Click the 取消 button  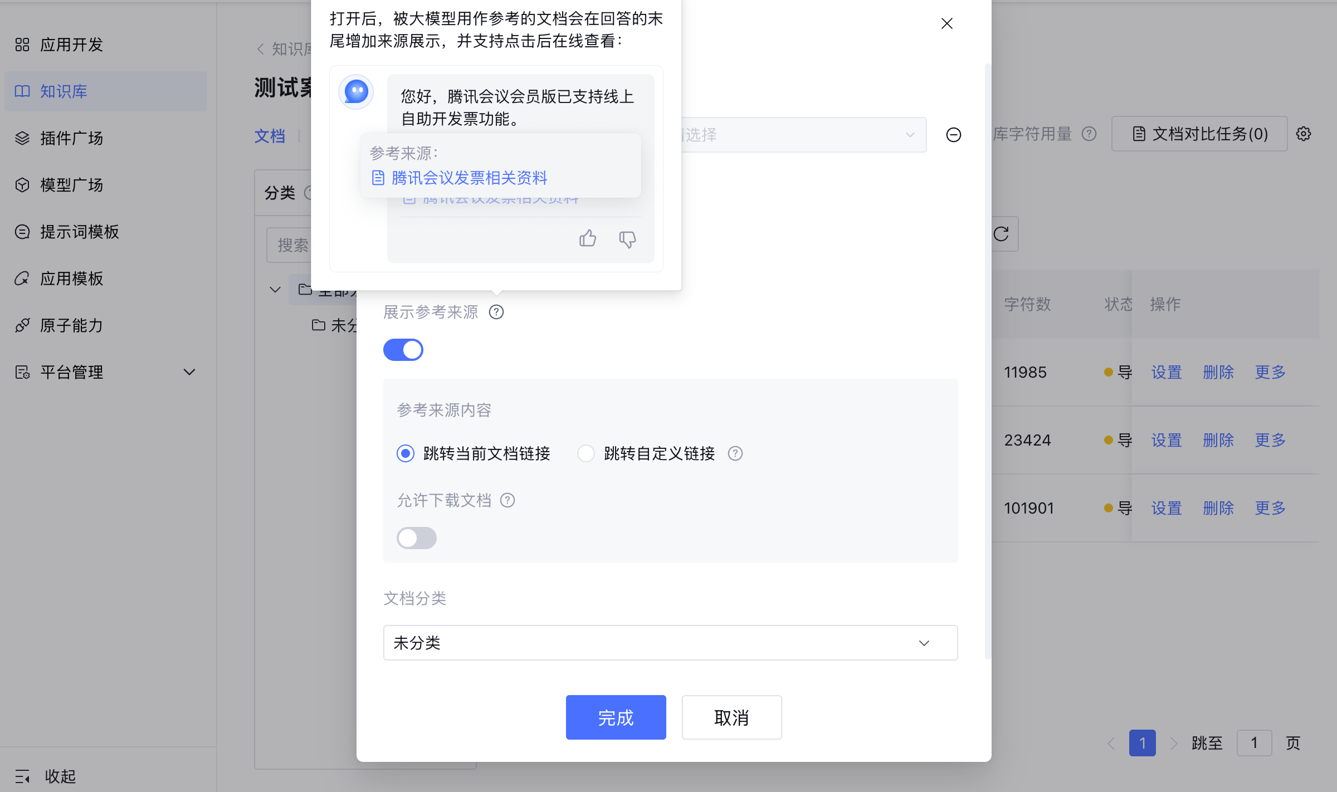point(731,717)
